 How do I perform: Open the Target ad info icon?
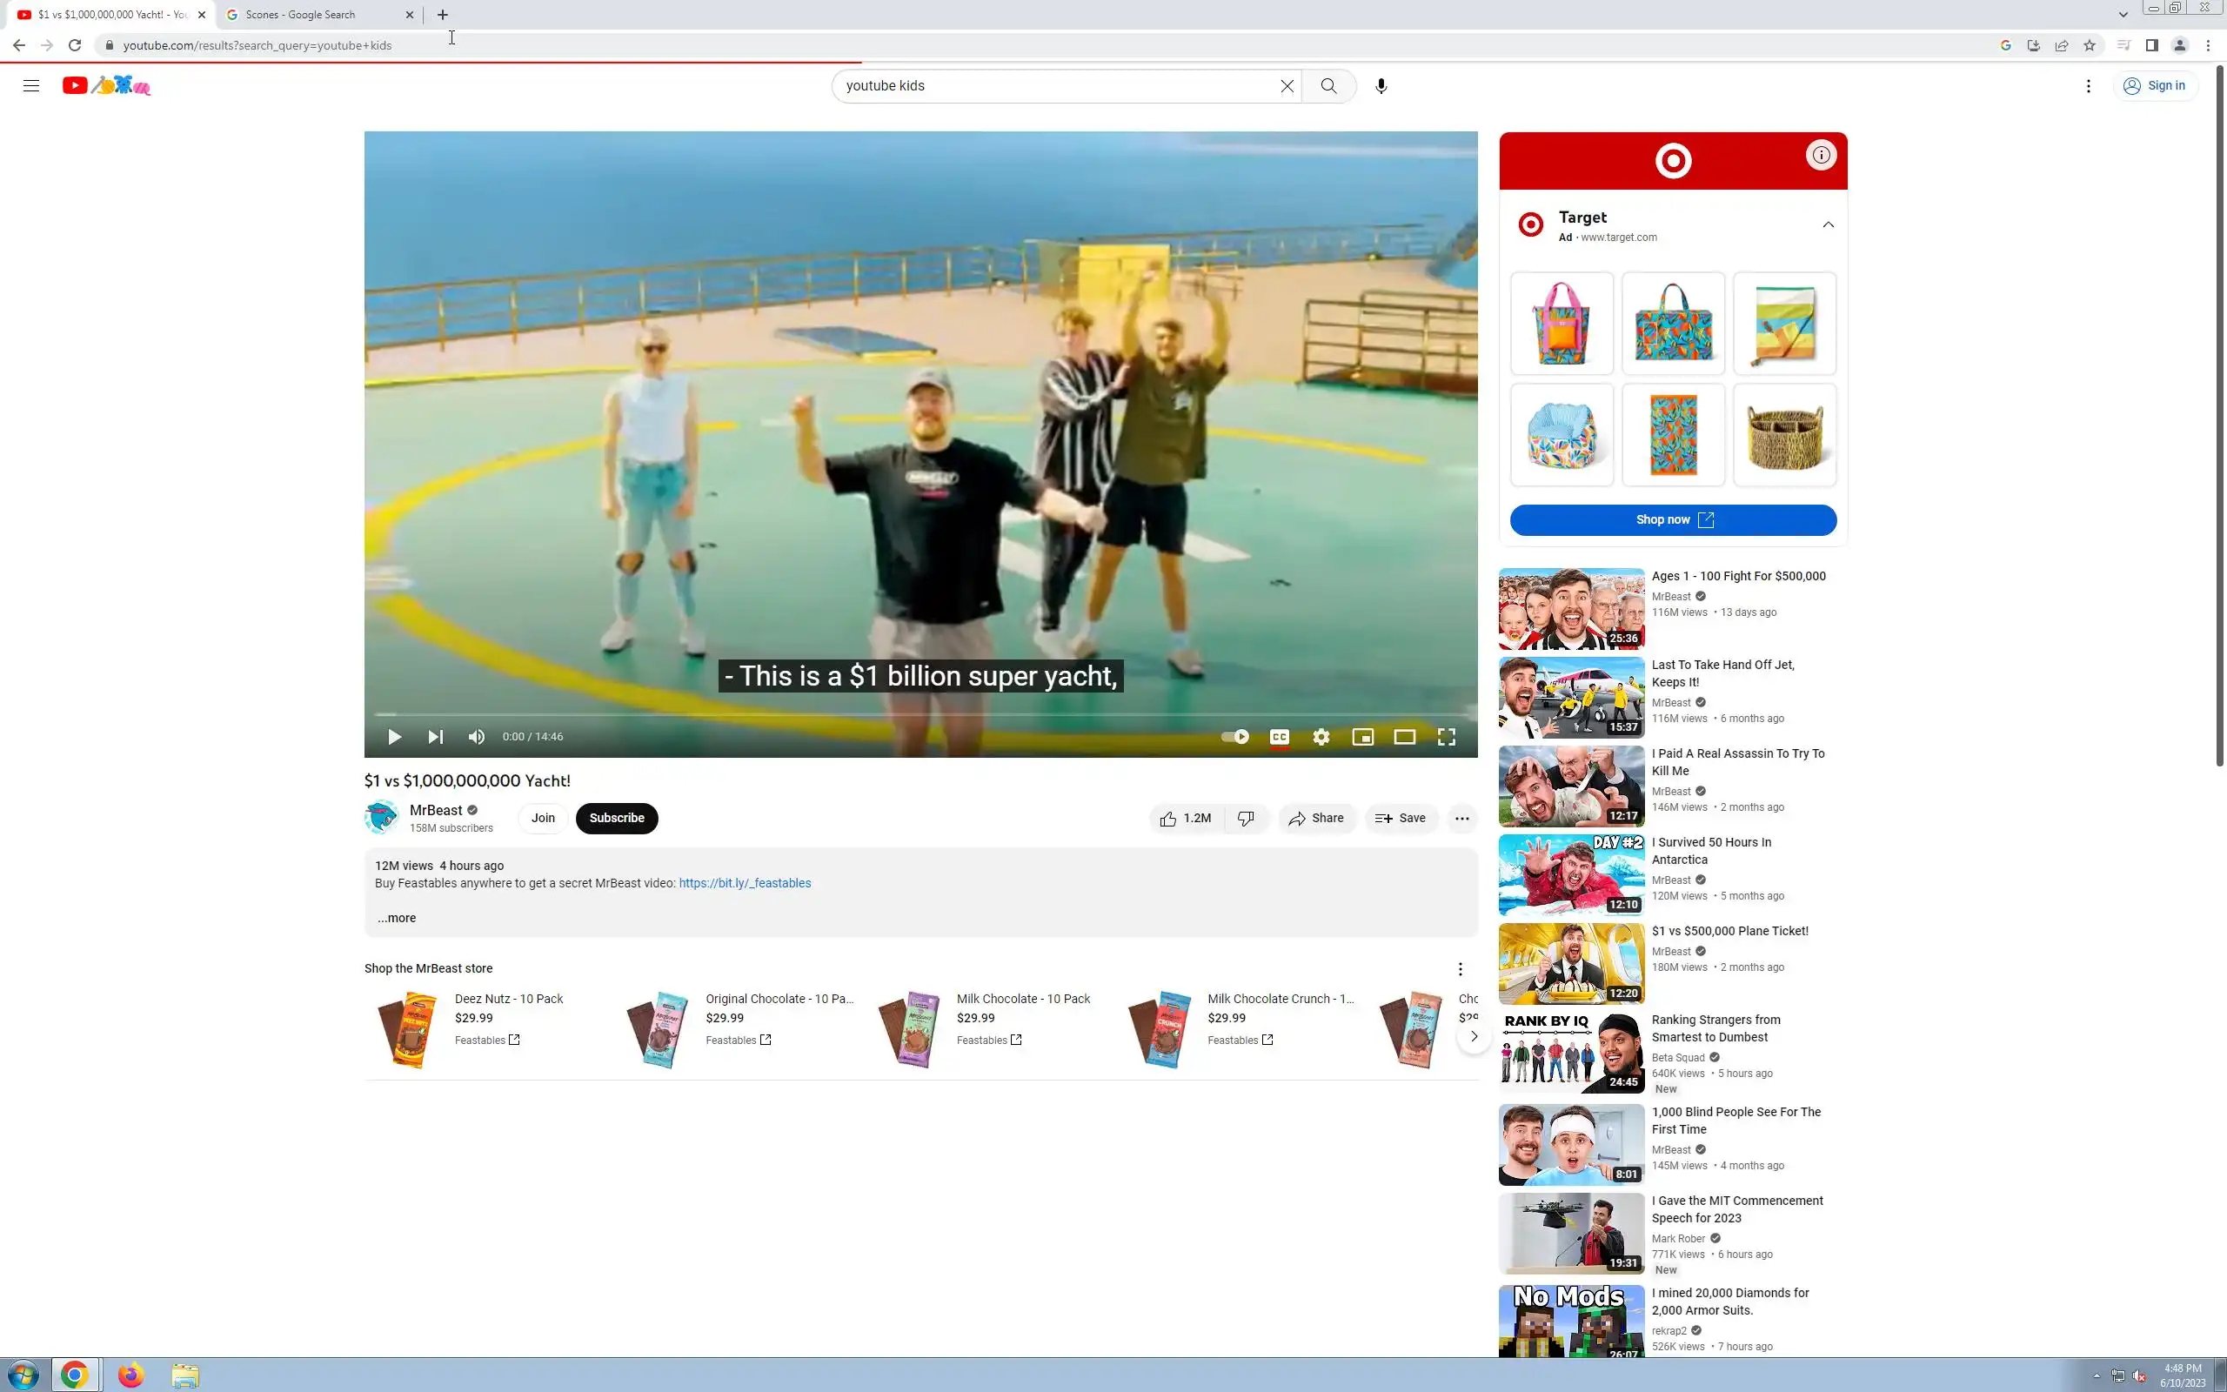coord(1820,156)
